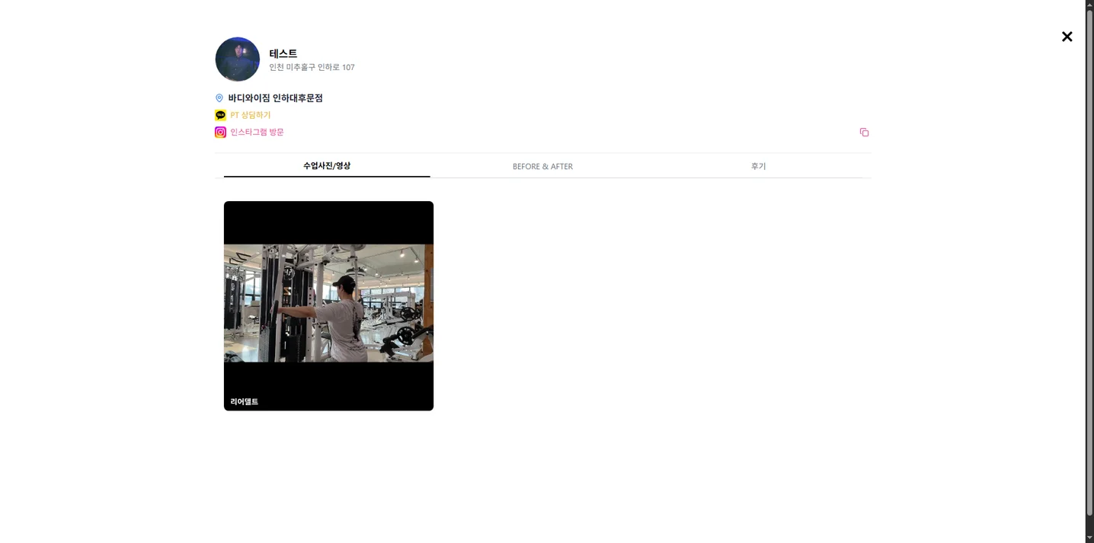
Task: Open the 후기 reviews tab
Action: (x=758, y=166)
